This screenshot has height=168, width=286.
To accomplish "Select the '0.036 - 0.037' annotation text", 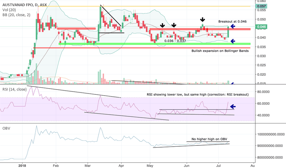I will coord(175,41).
